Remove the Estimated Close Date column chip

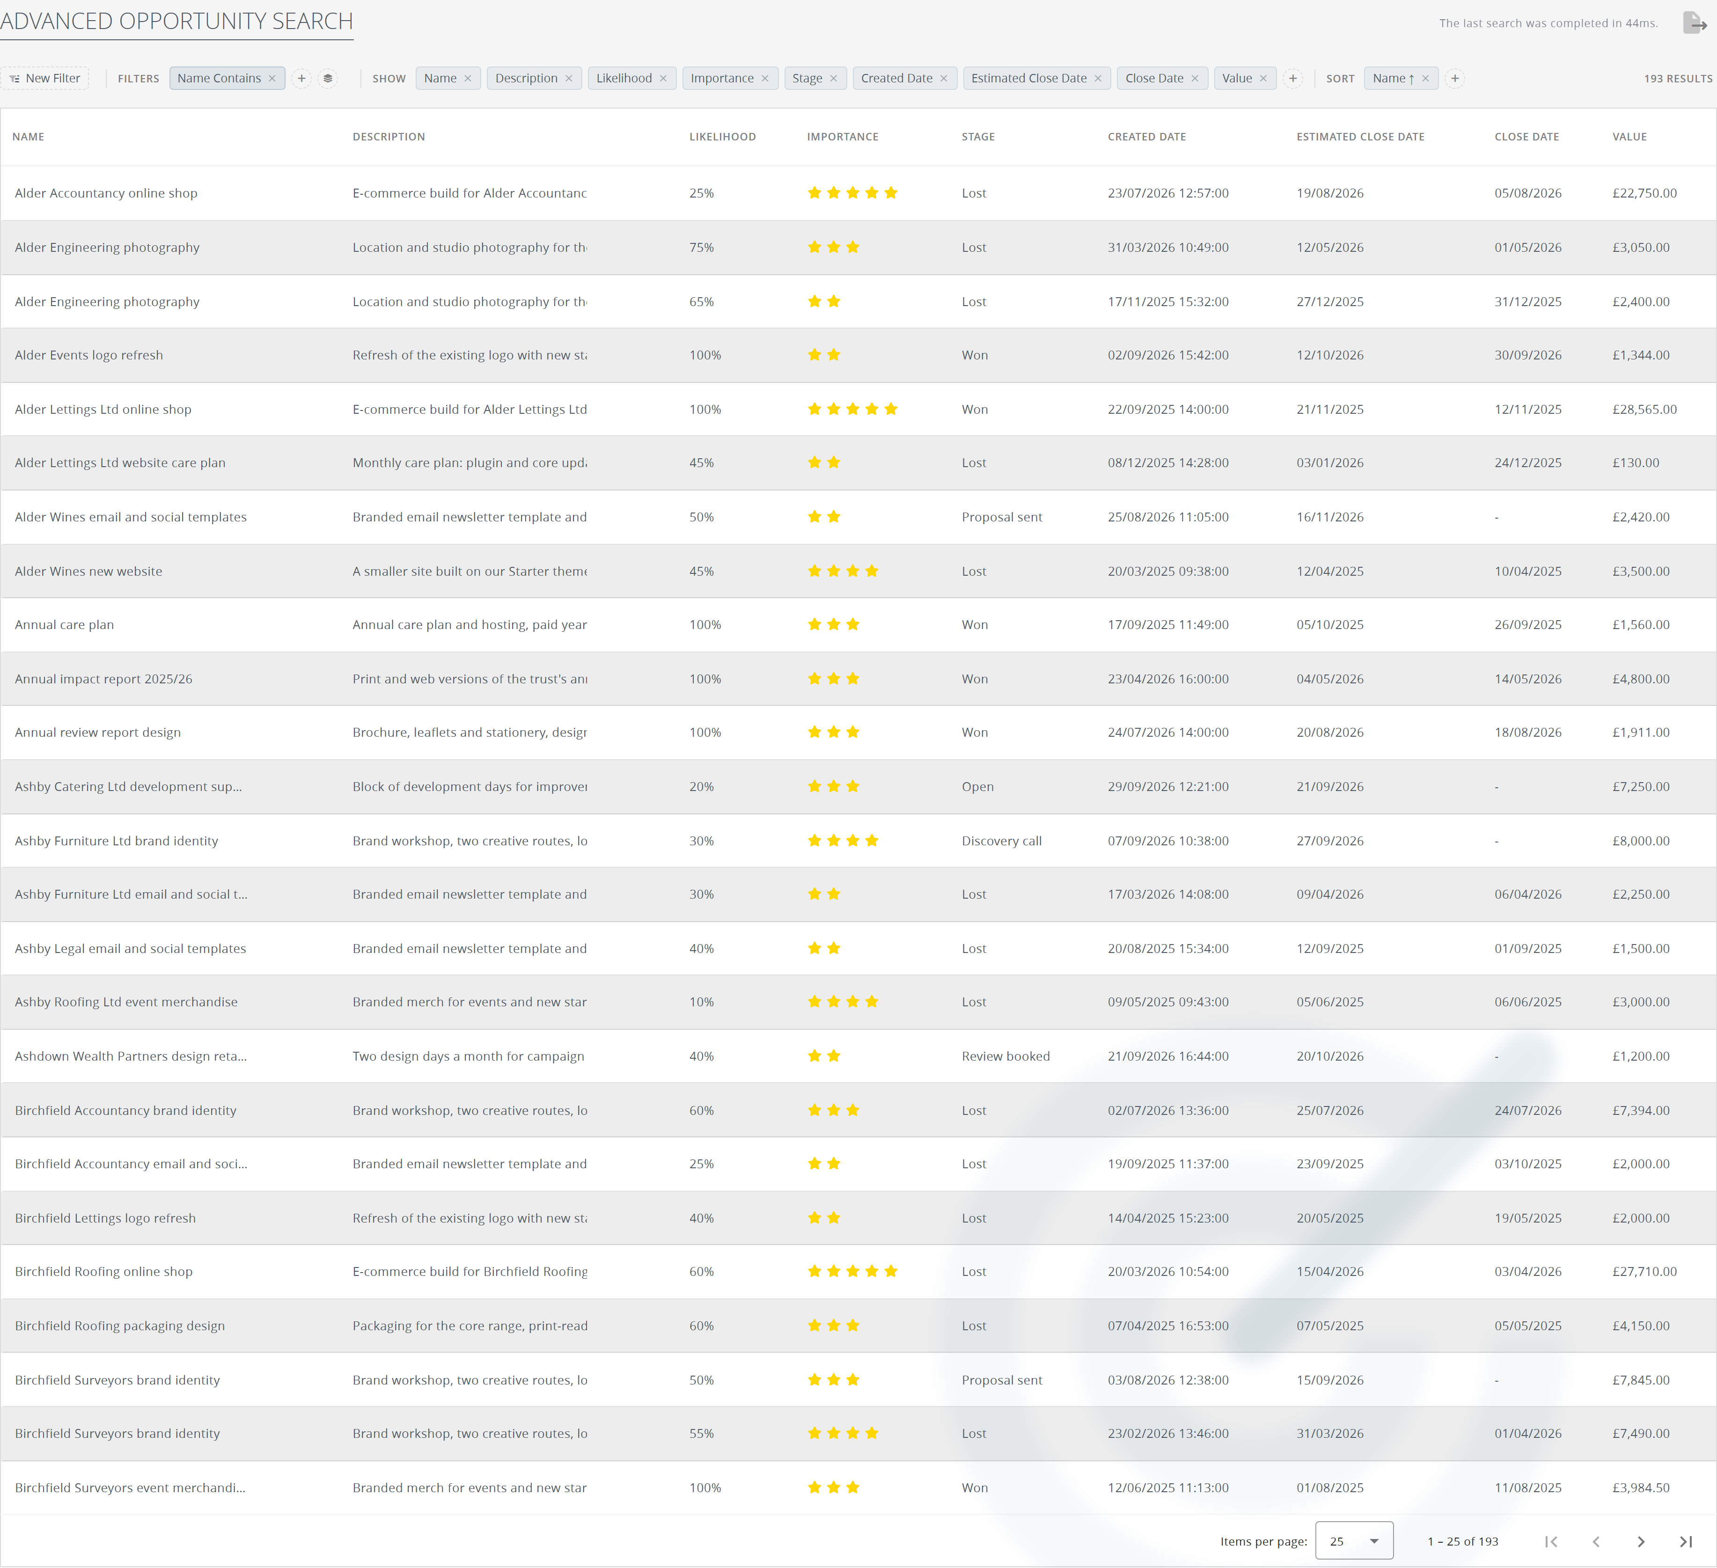[x=1098, y=78]
